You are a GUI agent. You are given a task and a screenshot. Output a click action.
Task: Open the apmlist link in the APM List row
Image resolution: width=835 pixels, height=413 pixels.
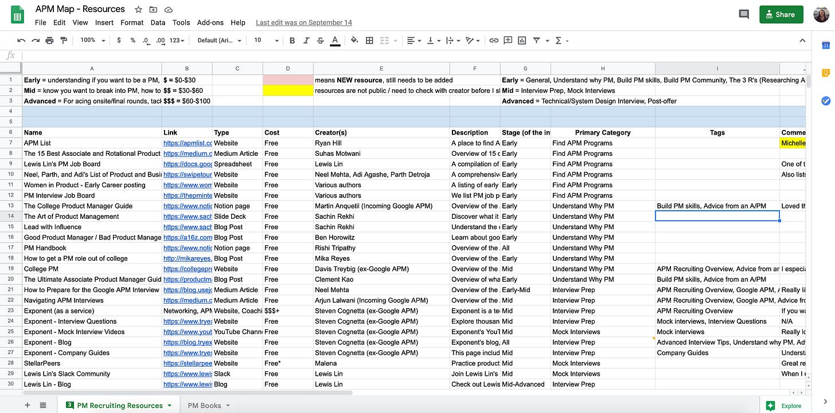[188, 143]
